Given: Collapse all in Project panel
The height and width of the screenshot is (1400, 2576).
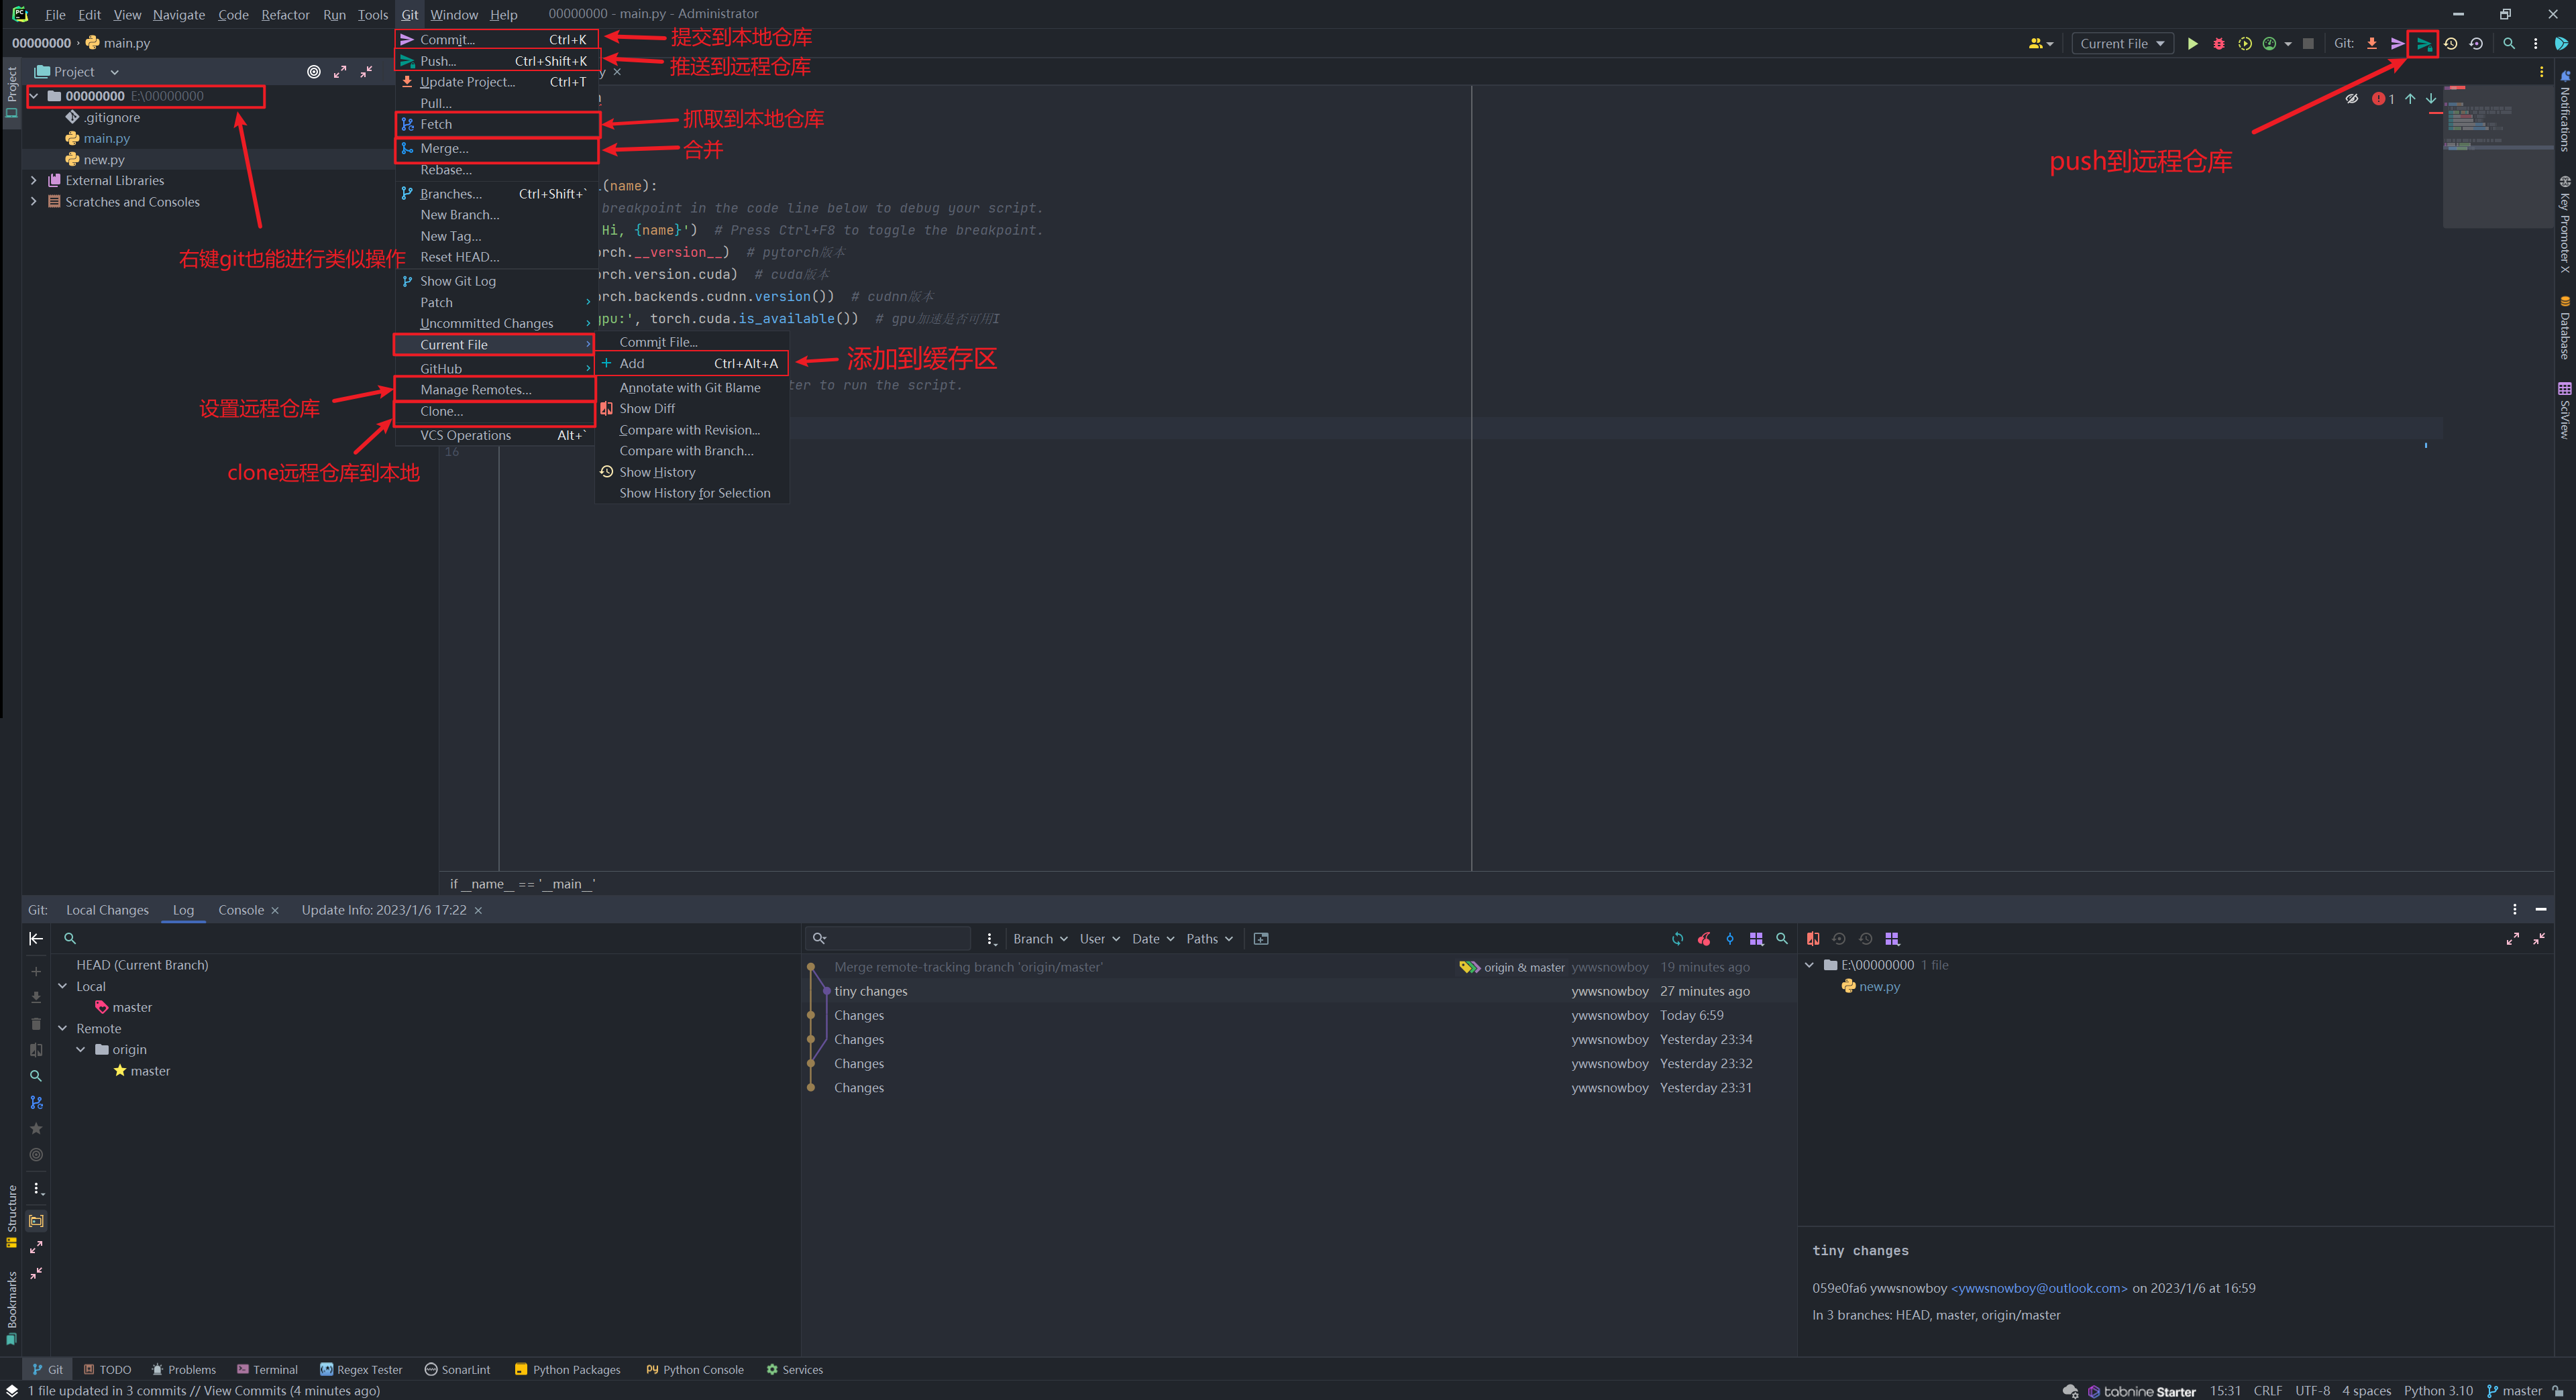Looking at the screenshot, I should pyautogui.click(x=366, y=72).
